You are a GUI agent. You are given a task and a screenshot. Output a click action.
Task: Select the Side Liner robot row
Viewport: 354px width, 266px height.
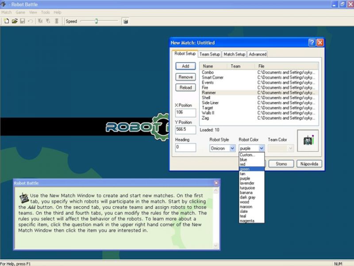click(x=259, y=103)
